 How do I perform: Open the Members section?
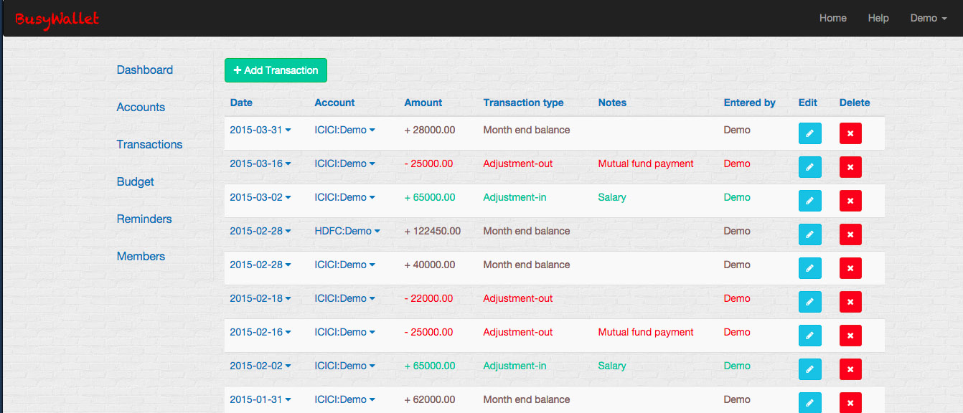pyautogui.click(x=141, y=256)
